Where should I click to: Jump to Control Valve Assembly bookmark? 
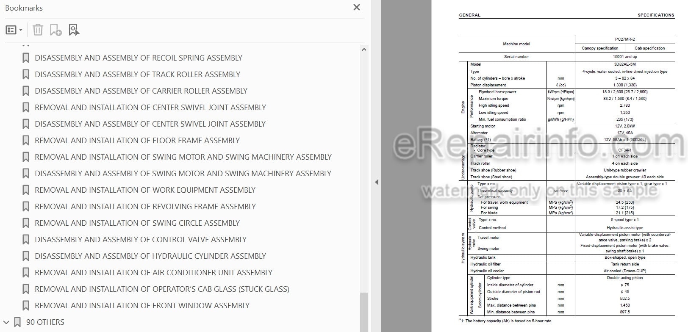click(141, 240)
